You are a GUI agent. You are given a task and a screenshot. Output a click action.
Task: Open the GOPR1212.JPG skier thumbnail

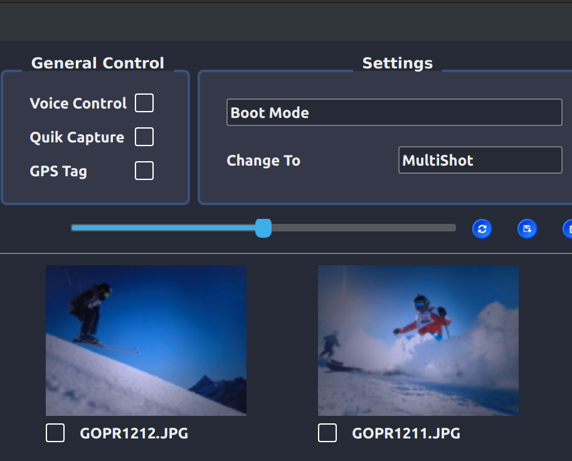[146, 341]
